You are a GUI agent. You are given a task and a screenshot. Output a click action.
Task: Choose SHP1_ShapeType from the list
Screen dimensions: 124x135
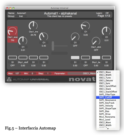pos(108,108)
